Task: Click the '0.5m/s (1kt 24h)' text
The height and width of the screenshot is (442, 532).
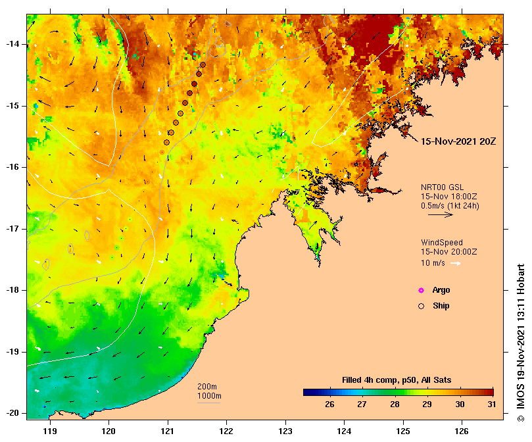Action: tap(450, 206)
